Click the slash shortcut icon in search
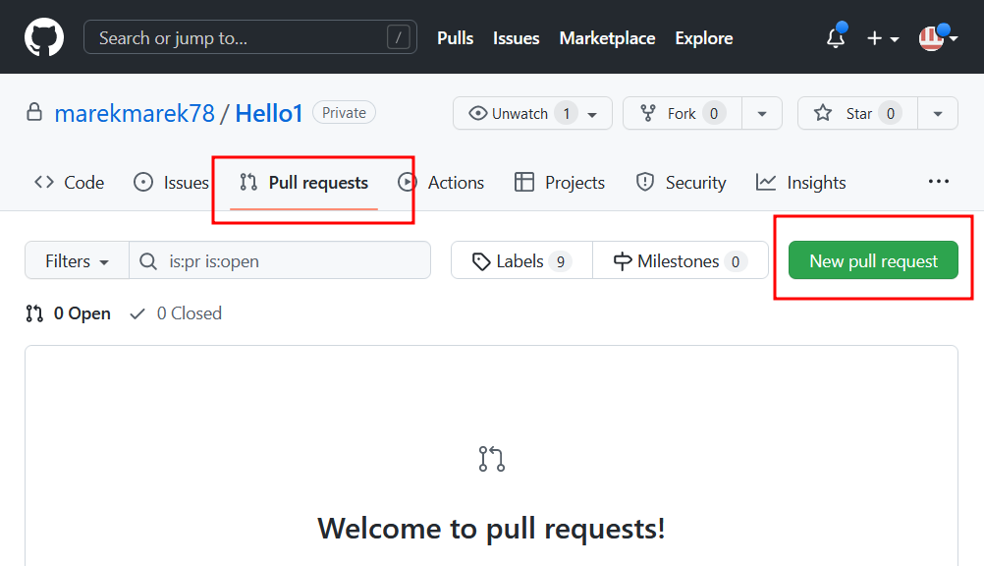Screen dimensions: 984x566 click(x=398, y=38)
